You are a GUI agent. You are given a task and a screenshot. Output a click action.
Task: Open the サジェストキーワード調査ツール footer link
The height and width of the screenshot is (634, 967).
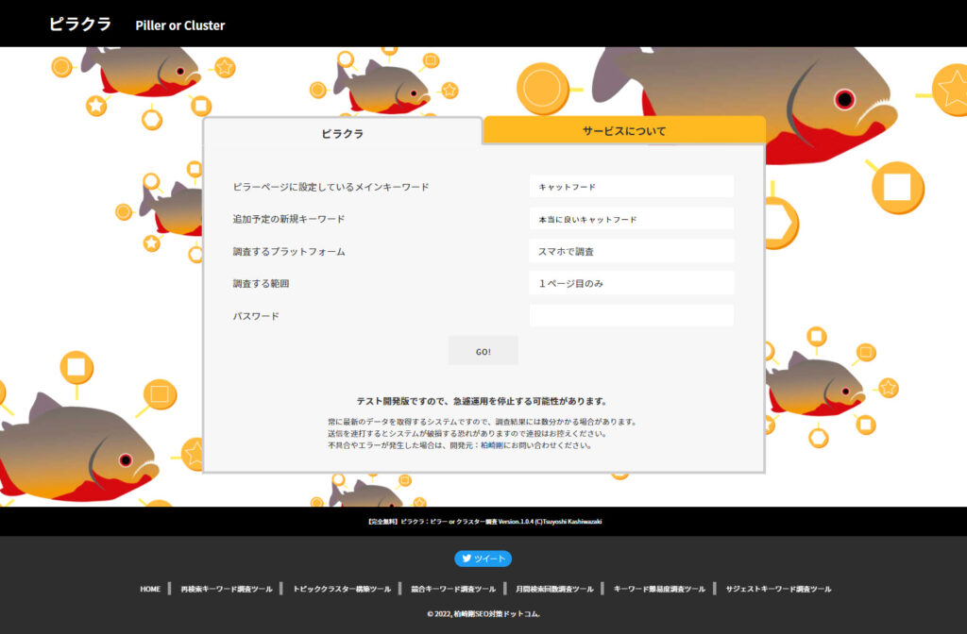(x=778, y=589)
